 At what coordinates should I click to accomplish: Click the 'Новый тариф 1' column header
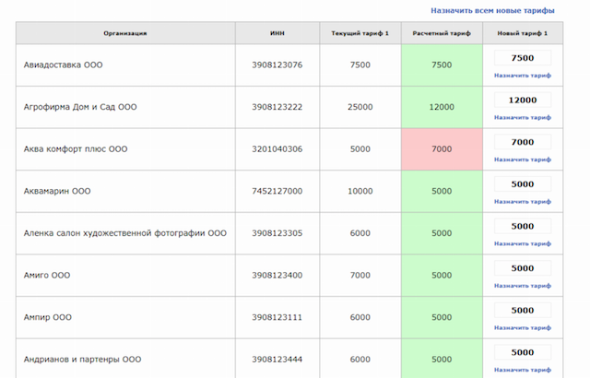[523, 33]
